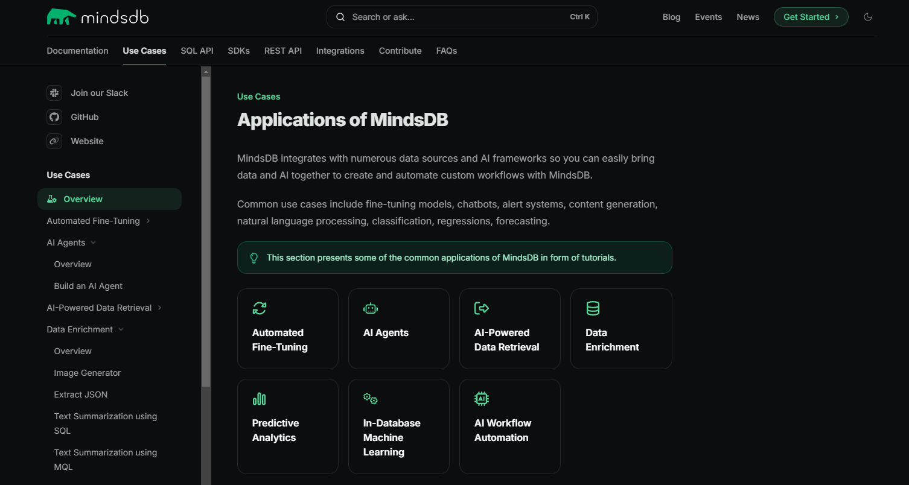Click in the Search or ask field
Screen dimensions: 909x485
[x=462, y=17]
